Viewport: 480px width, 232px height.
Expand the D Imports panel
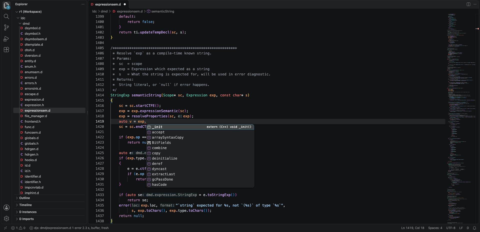(49, 219)
